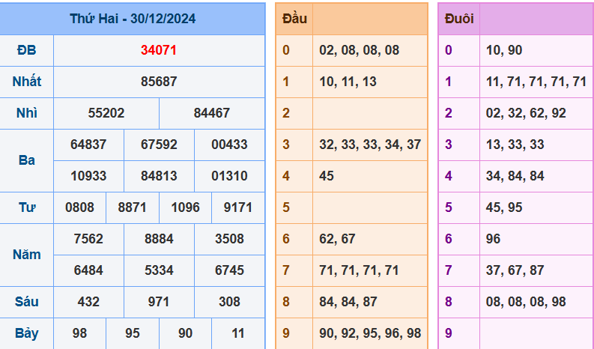Viewport: 594px width, 349px height.
Task: Click row digit 9 in the Đuôi table
Action: pyautogui.click(x=449, y=333)
